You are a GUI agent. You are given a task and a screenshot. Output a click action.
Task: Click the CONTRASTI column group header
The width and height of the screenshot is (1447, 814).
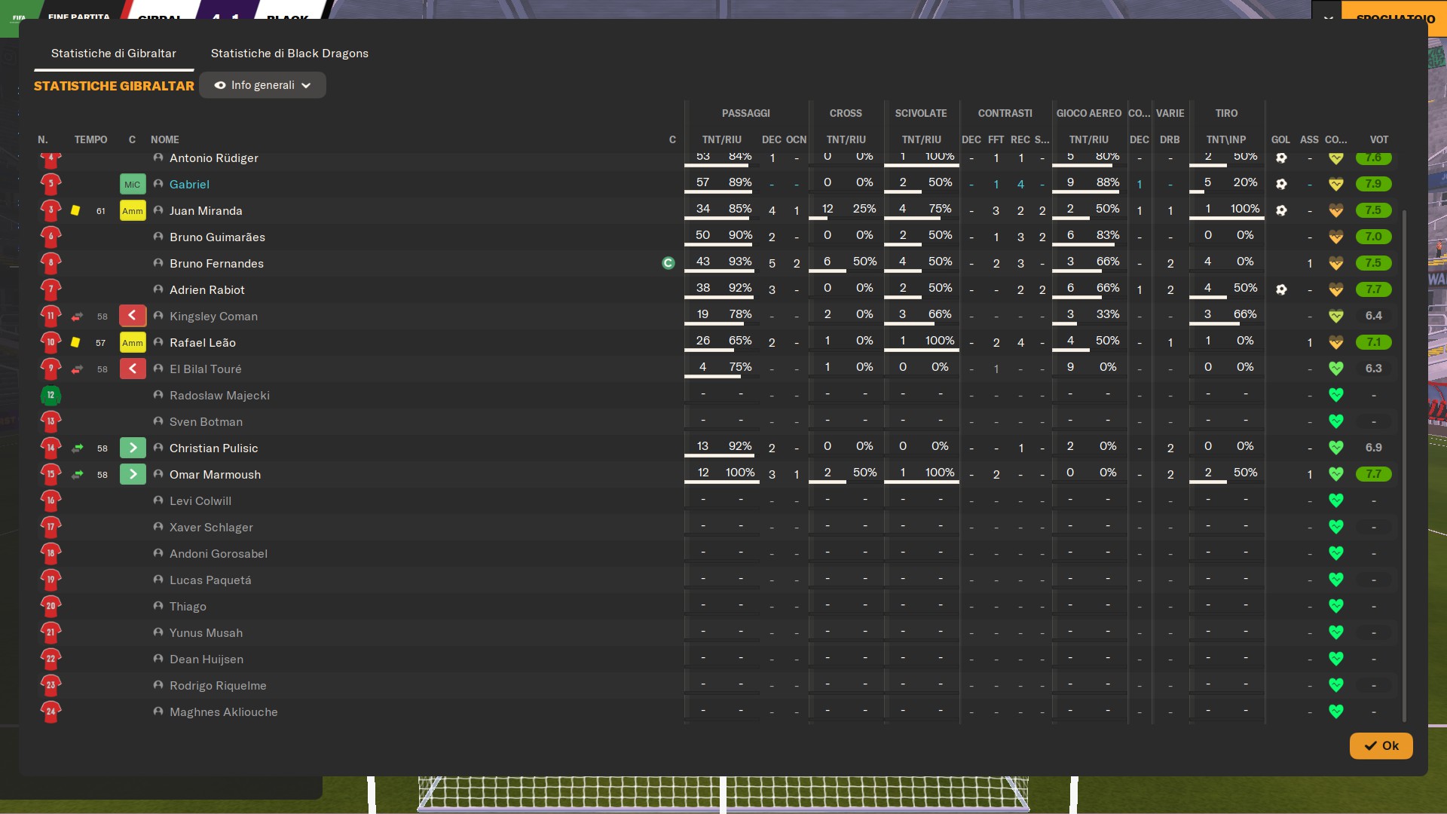1005,113
